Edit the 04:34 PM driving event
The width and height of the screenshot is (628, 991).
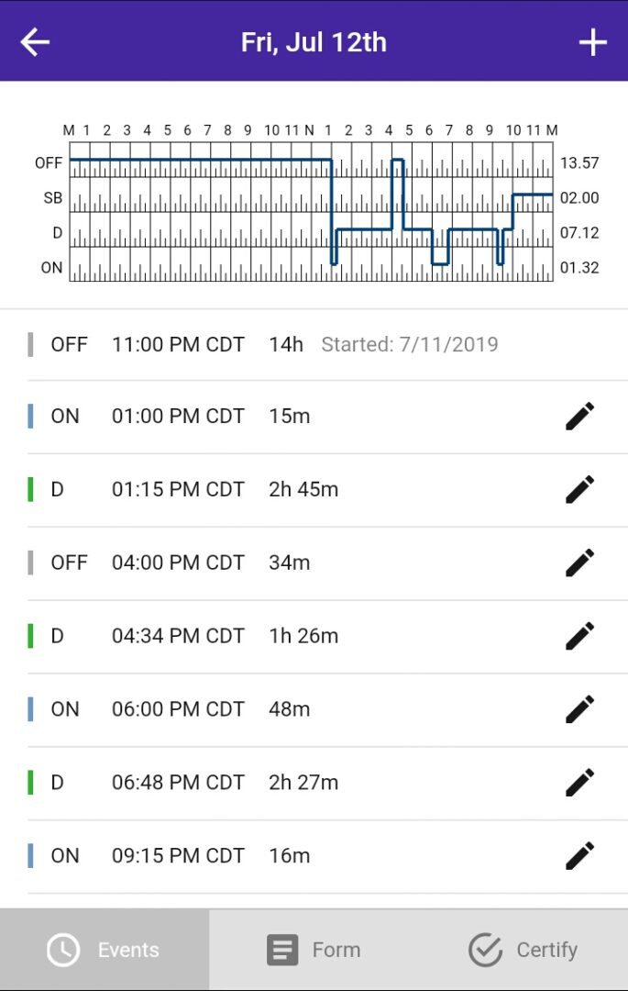point(580,636)
